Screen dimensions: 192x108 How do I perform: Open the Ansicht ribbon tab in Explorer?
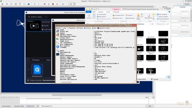[108, 12]
